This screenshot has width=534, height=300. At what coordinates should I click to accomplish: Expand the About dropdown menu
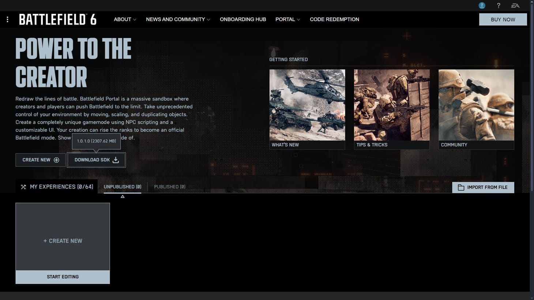tap(125, 19)
